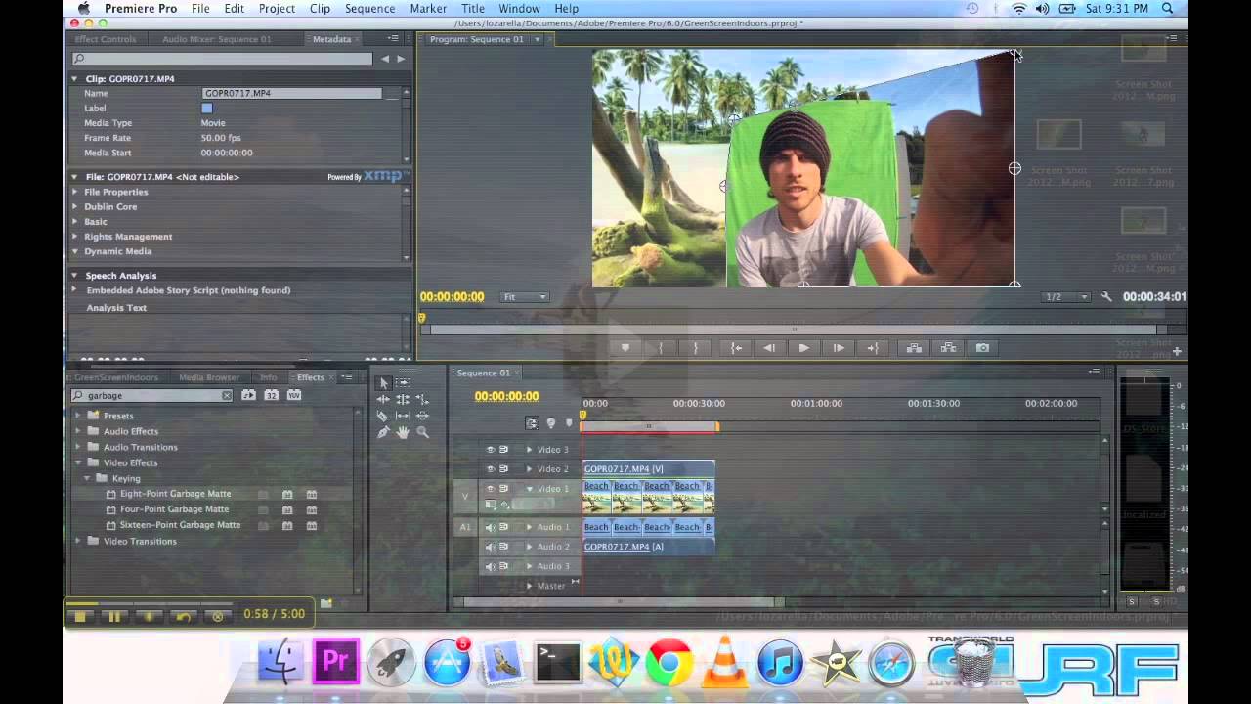Toggle the timeline Snap button

[532, 423]
